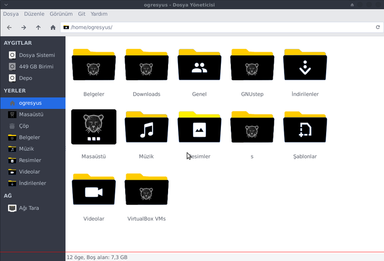
Task: Select the Müzik music folder icon
Action: [147, 127]
